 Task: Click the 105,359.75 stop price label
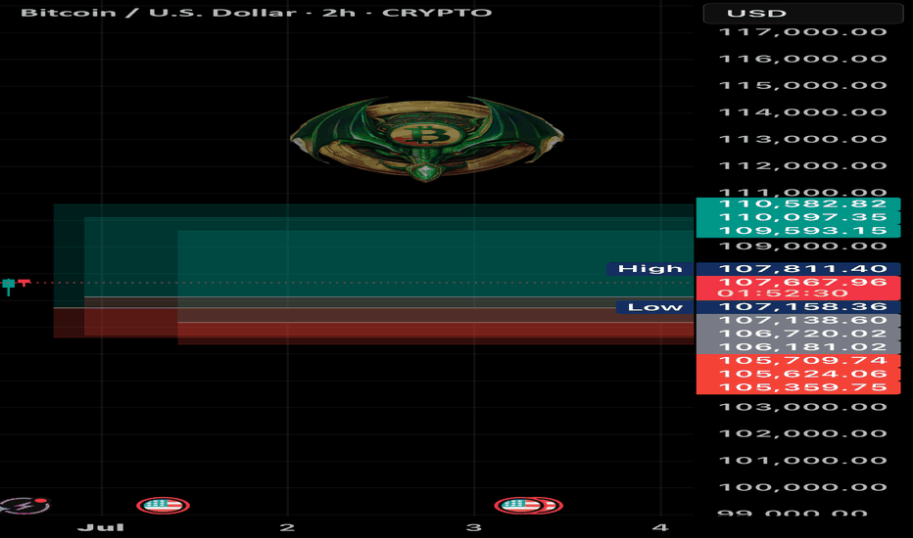(x=798, y=387)
